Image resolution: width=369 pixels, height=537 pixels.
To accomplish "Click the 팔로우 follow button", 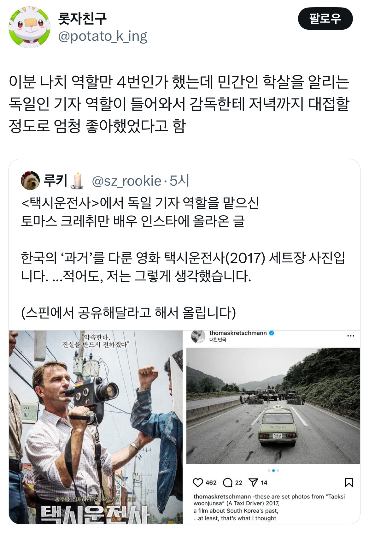I will coord(325,19).
